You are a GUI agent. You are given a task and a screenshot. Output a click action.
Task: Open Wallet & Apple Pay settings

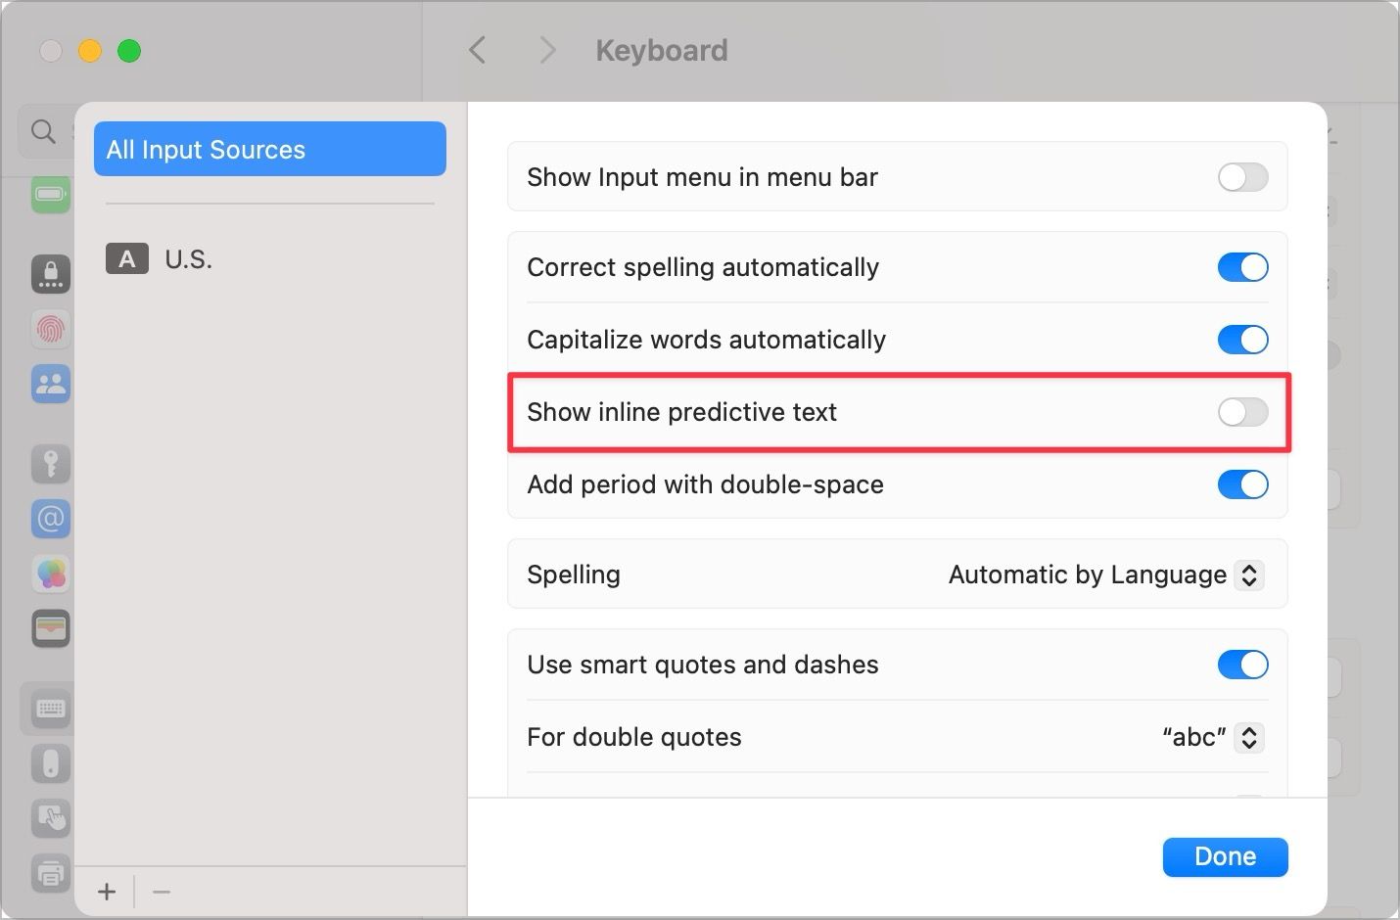51,627
